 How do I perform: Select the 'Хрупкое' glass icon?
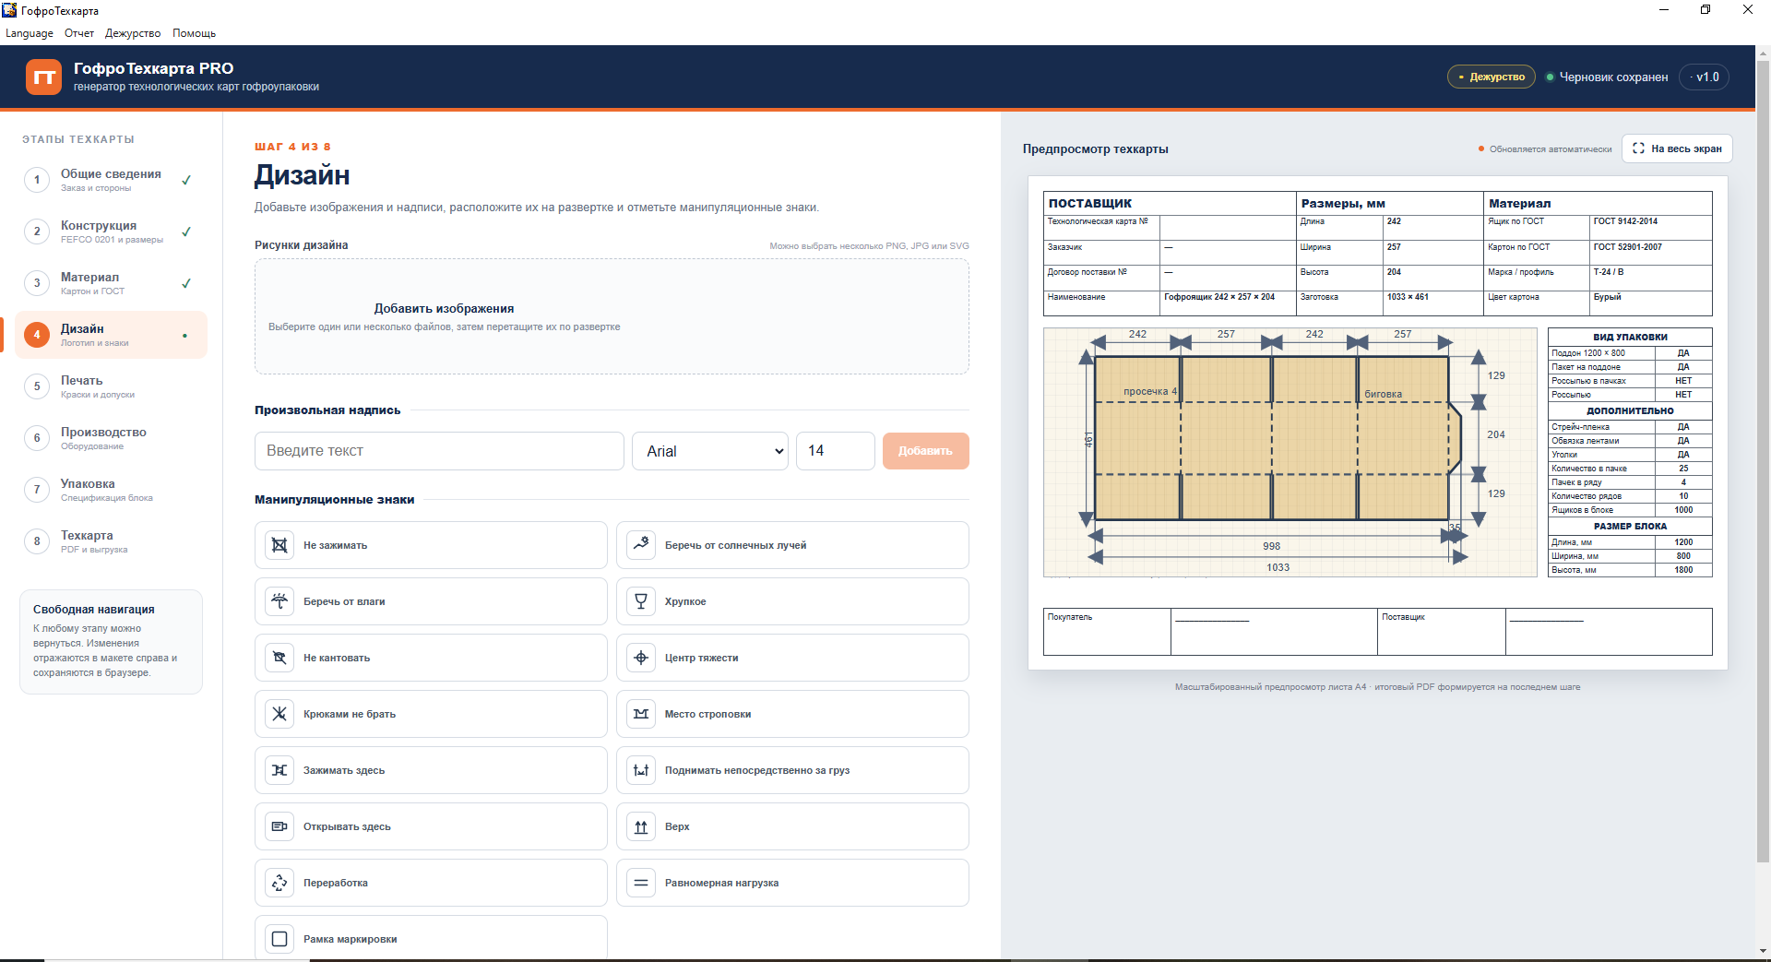pyautogui.click(x=641, y=601)
